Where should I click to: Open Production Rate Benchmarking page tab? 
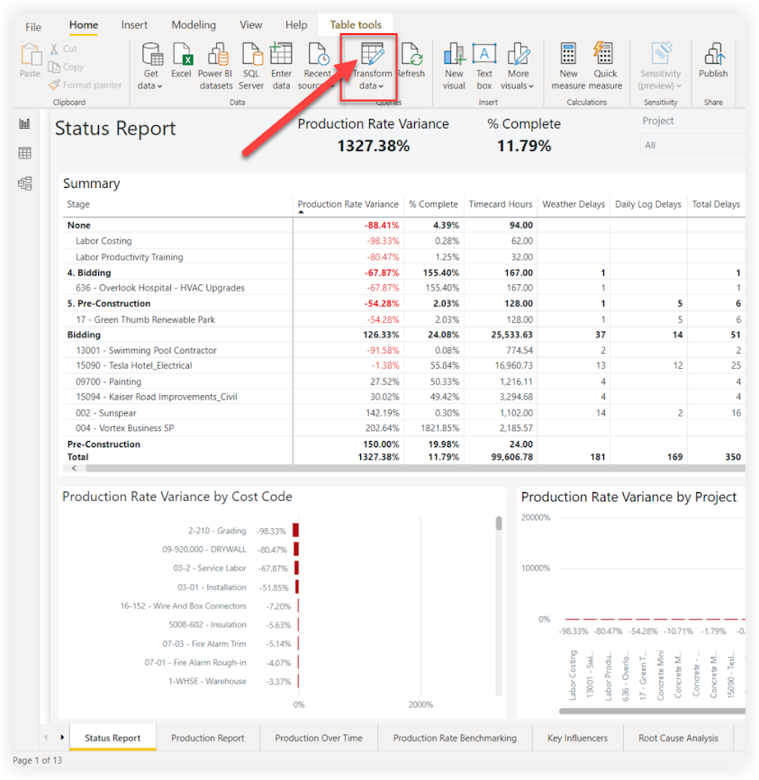coord(455,739)
